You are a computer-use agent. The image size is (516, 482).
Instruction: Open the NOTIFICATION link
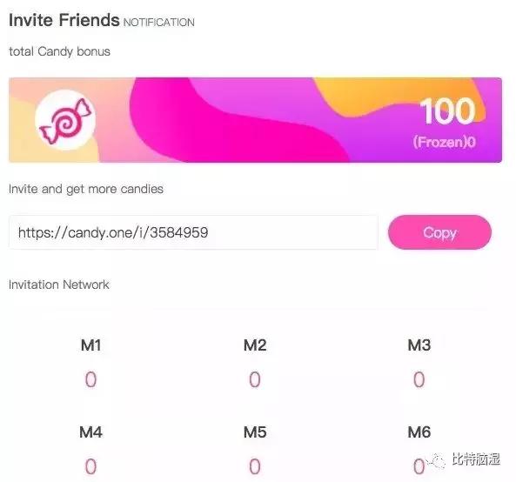(159, 23)
